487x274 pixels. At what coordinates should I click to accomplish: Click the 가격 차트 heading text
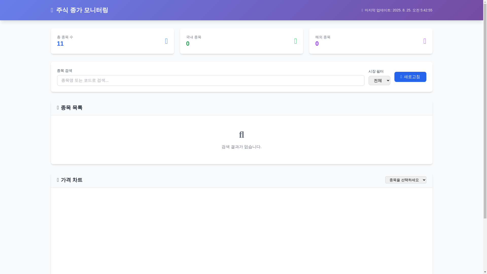[72, 180]
